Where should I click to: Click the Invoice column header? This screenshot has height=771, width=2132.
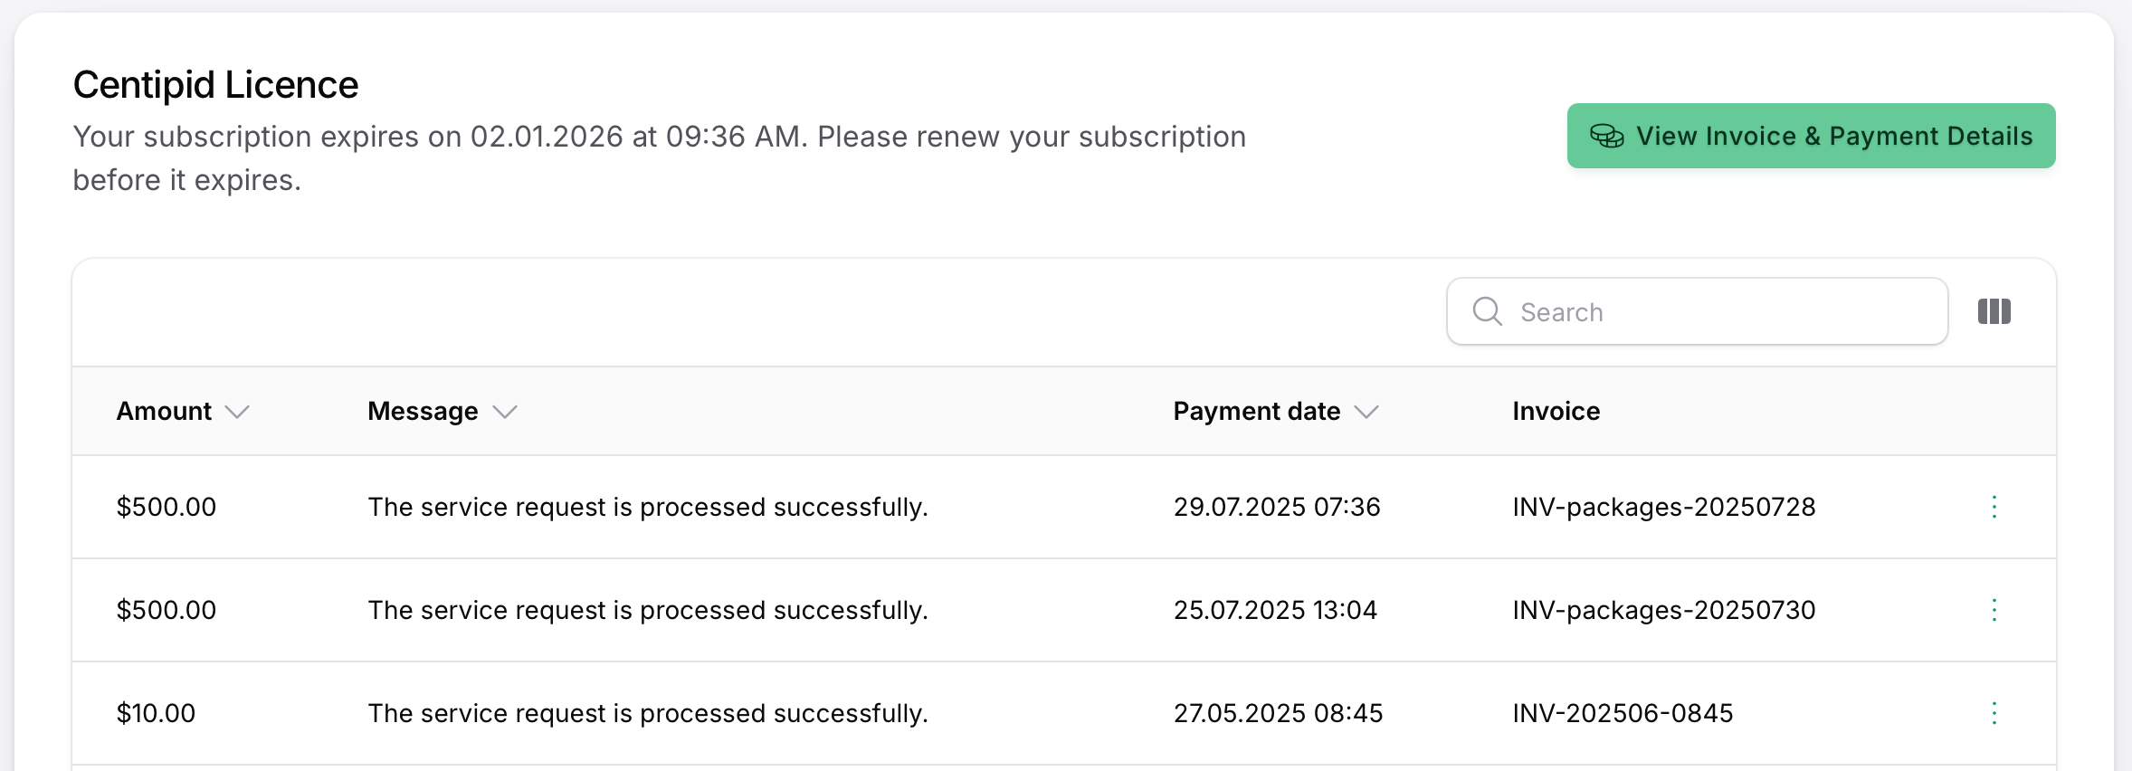click(x=1556, y=411)
